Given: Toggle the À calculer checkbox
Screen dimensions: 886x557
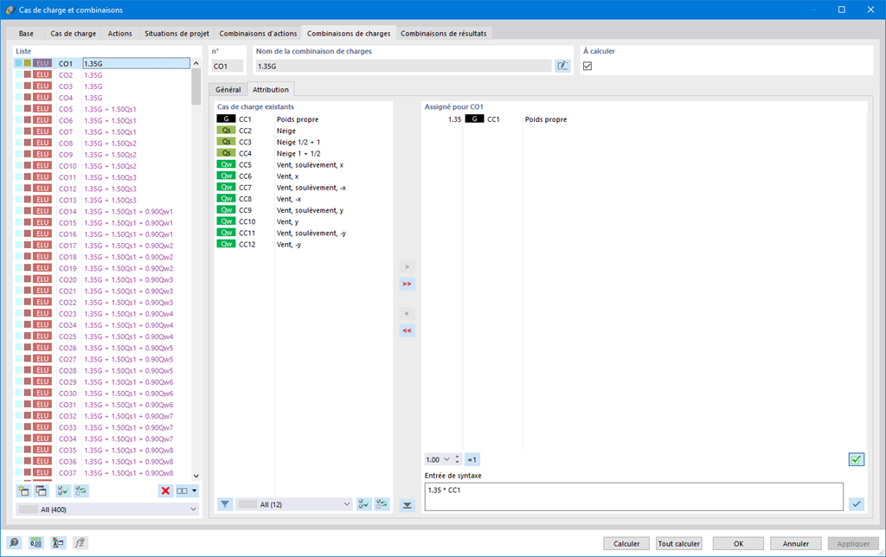Looking at the screenshot, I should pyautogui.click(x=587, y=66).
